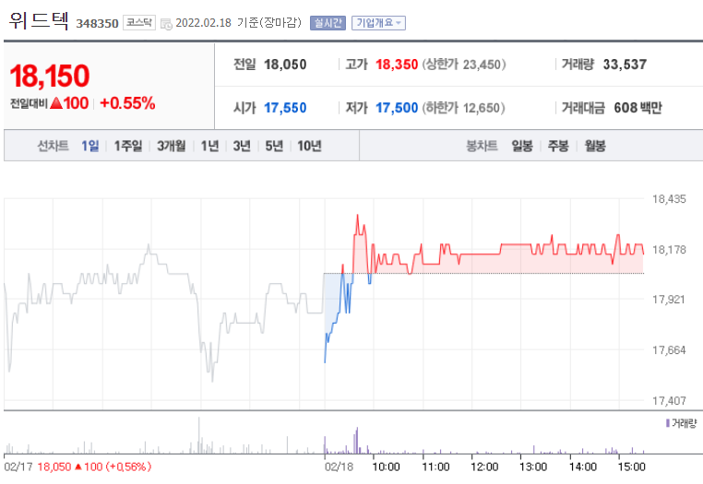Click the 11:00 time axis label
The width and height of the screenshot is (703, 484).
point(435,467)
